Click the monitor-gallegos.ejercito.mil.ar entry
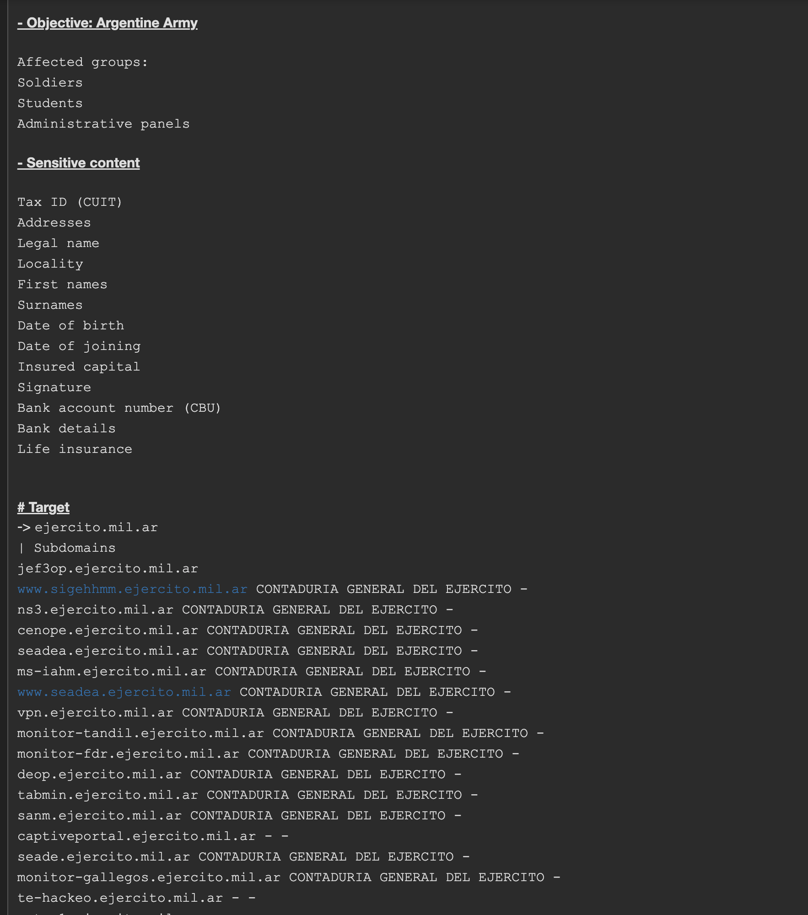 point(149,877)
